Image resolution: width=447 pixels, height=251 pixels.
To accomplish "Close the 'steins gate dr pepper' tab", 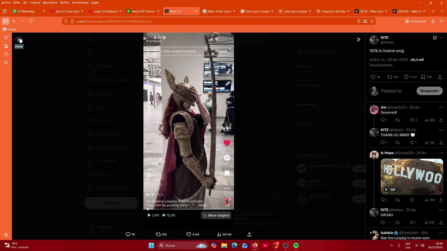I will click(x=272, y=11).
